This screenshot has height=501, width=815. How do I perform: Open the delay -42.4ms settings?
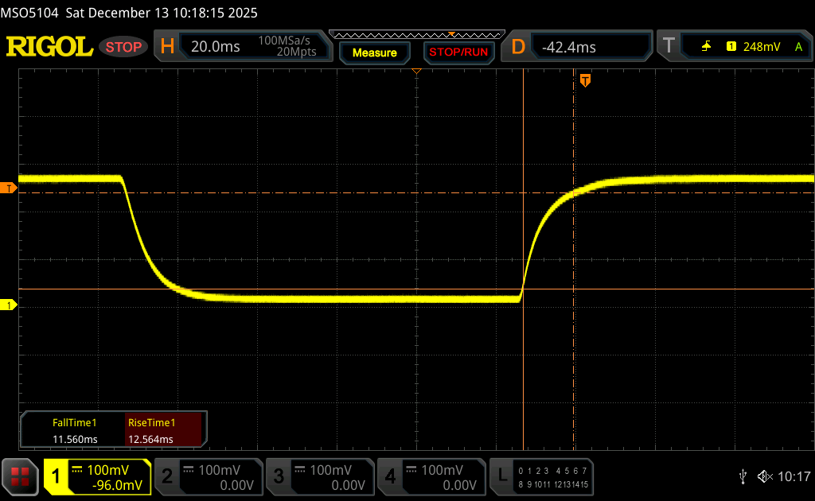coord(579,47)
